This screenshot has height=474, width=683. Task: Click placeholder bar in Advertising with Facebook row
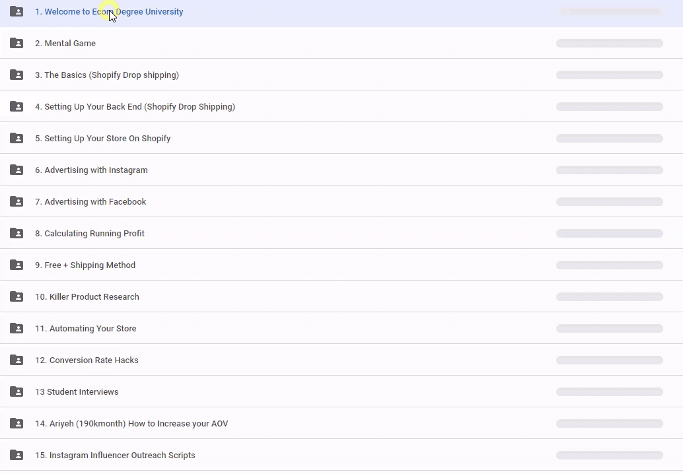[x=609, y=202]
